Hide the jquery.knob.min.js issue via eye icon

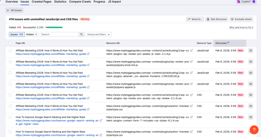coord(251,62)
